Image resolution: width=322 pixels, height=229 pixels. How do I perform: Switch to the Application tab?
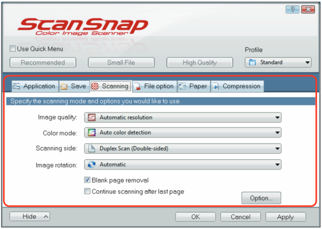pyautogui.click(x=35, y=86)
